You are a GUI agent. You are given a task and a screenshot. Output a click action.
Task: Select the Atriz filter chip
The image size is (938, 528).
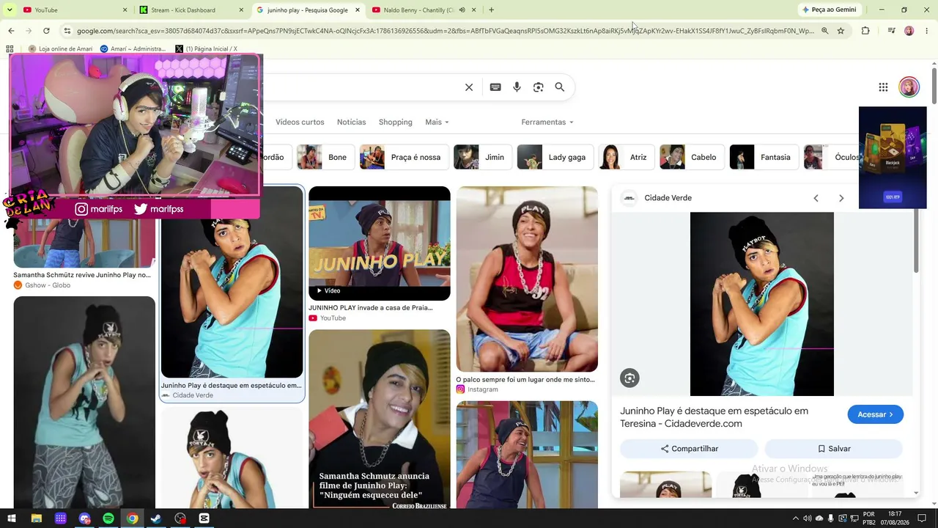point(627,157)
